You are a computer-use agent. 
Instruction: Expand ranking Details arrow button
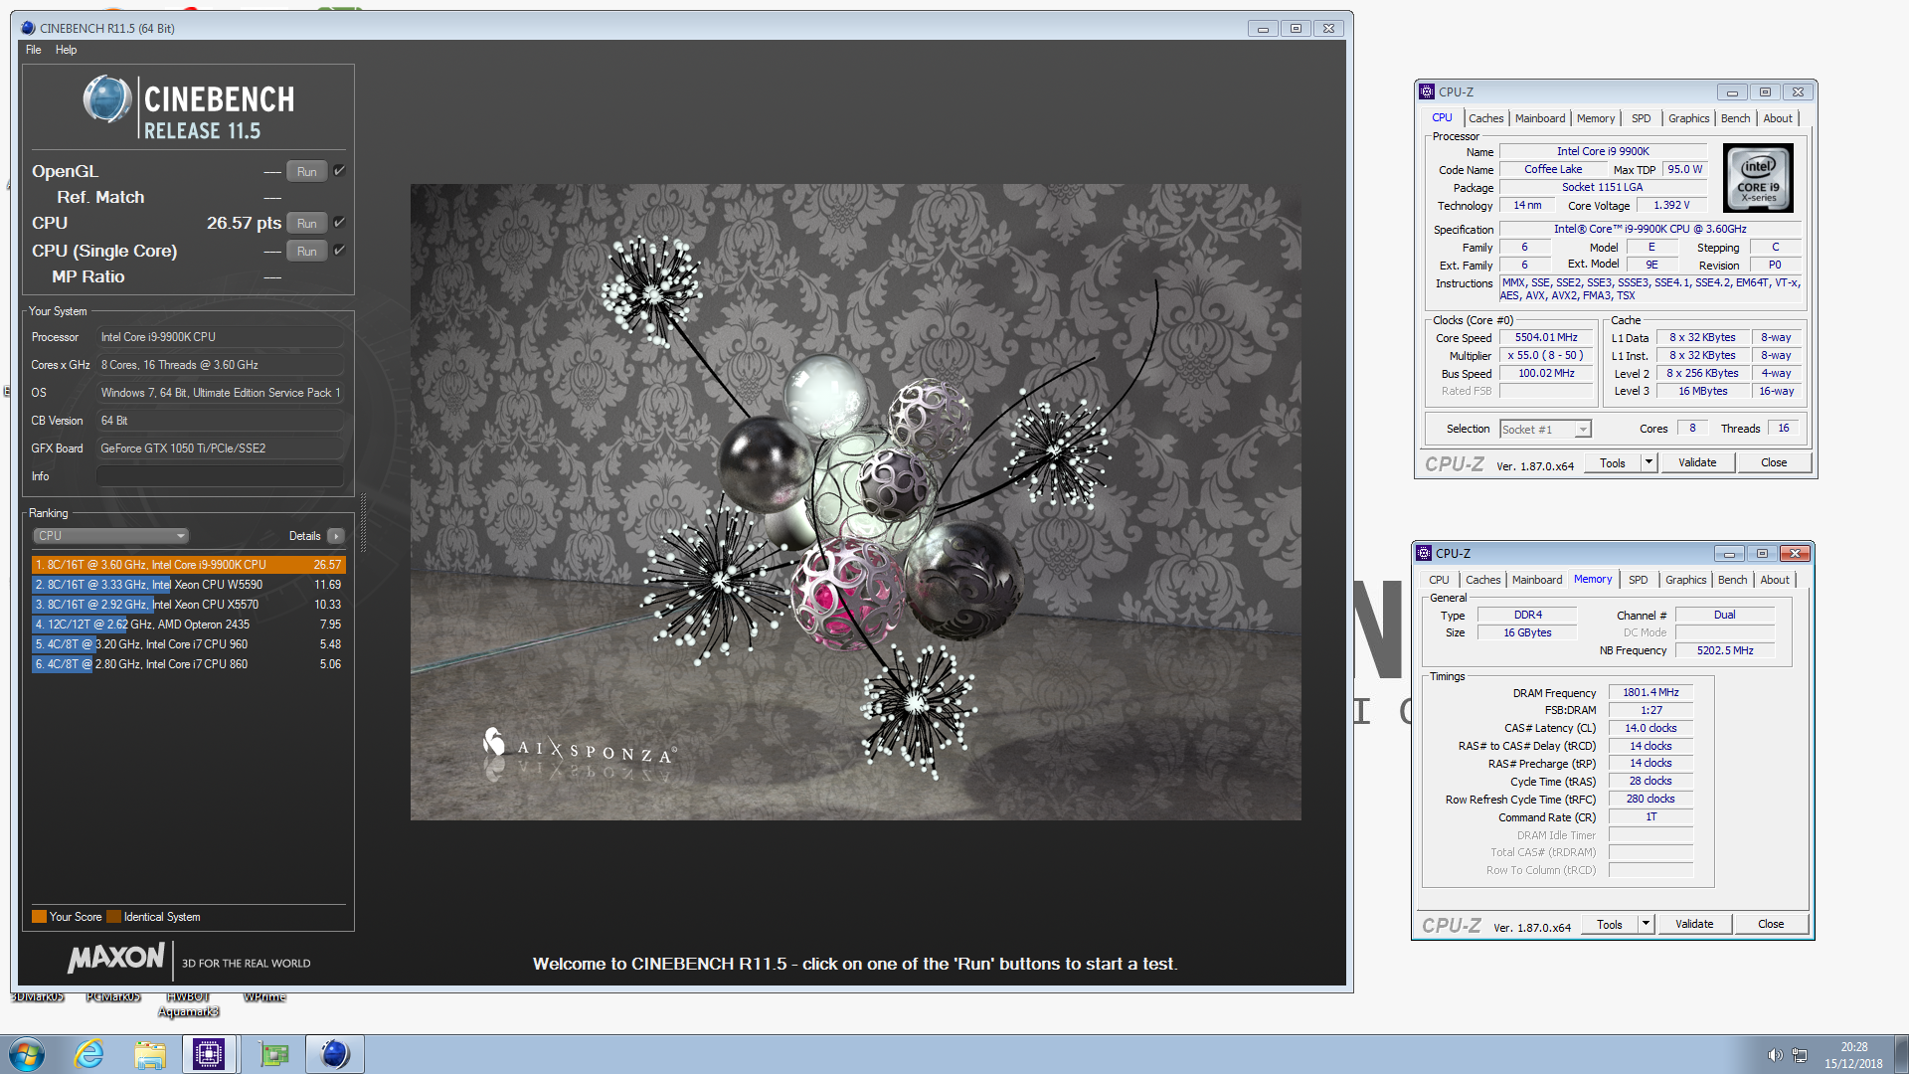[x=336, y=536]
